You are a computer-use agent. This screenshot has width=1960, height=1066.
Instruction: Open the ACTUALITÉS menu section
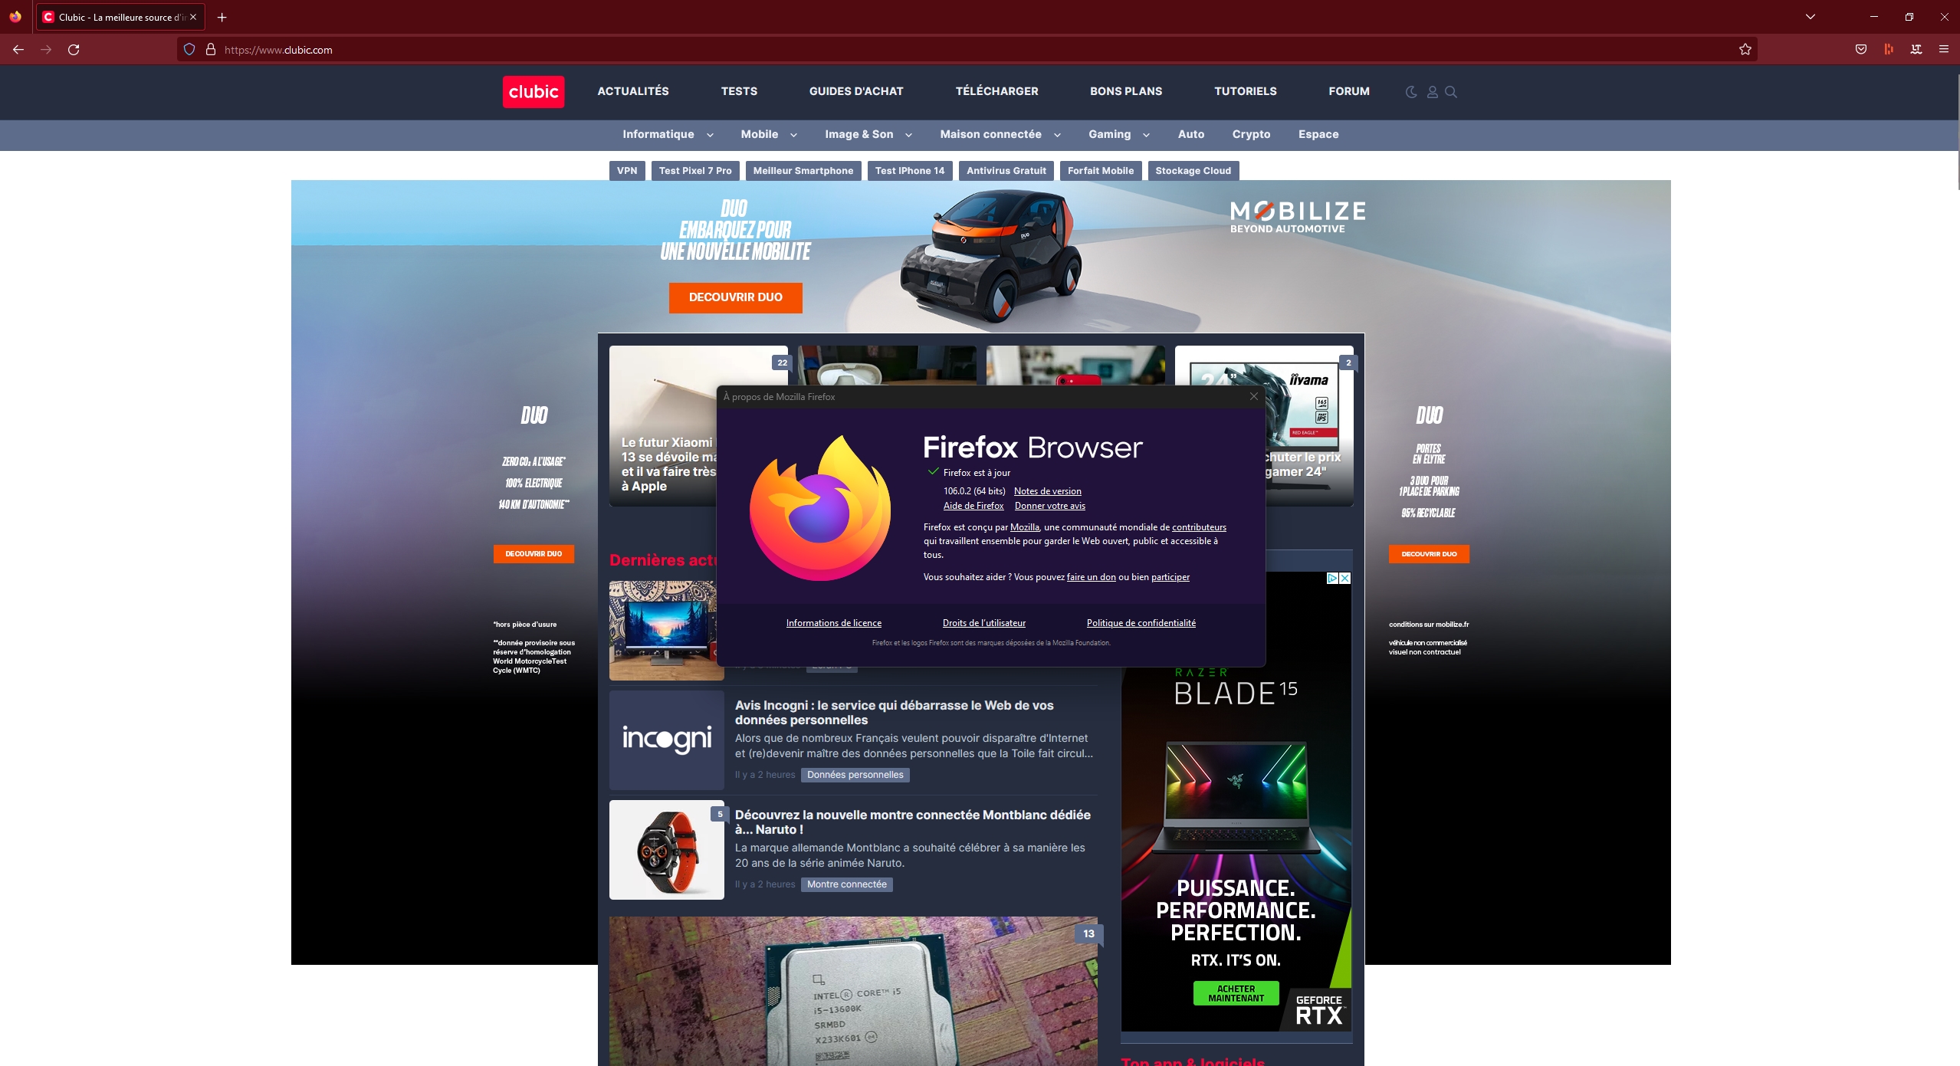(x=633, y=90)
